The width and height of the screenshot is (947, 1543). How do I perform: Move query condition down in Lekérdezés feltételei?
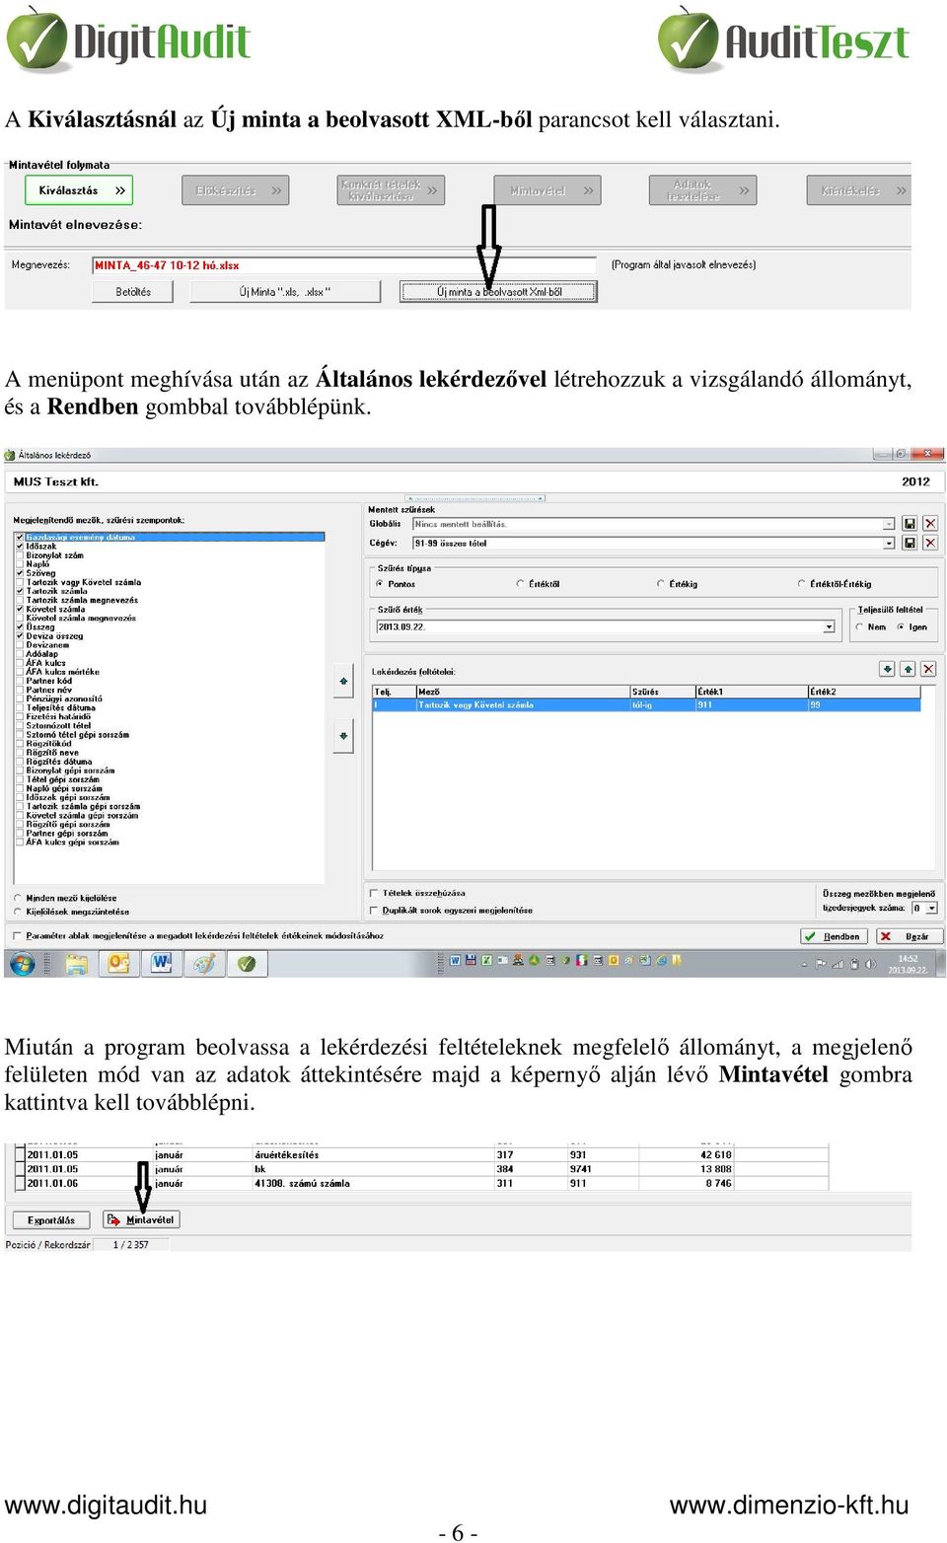[x=887, y=669]
